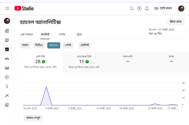Select the সকল filter chip
Viewport: 189px width, 125px height.
25,45
